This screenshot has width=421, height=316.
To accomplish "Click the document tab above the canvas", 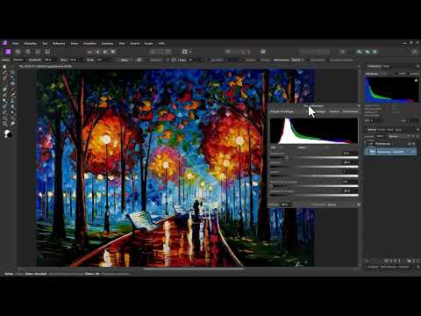I will click(46, 67).
